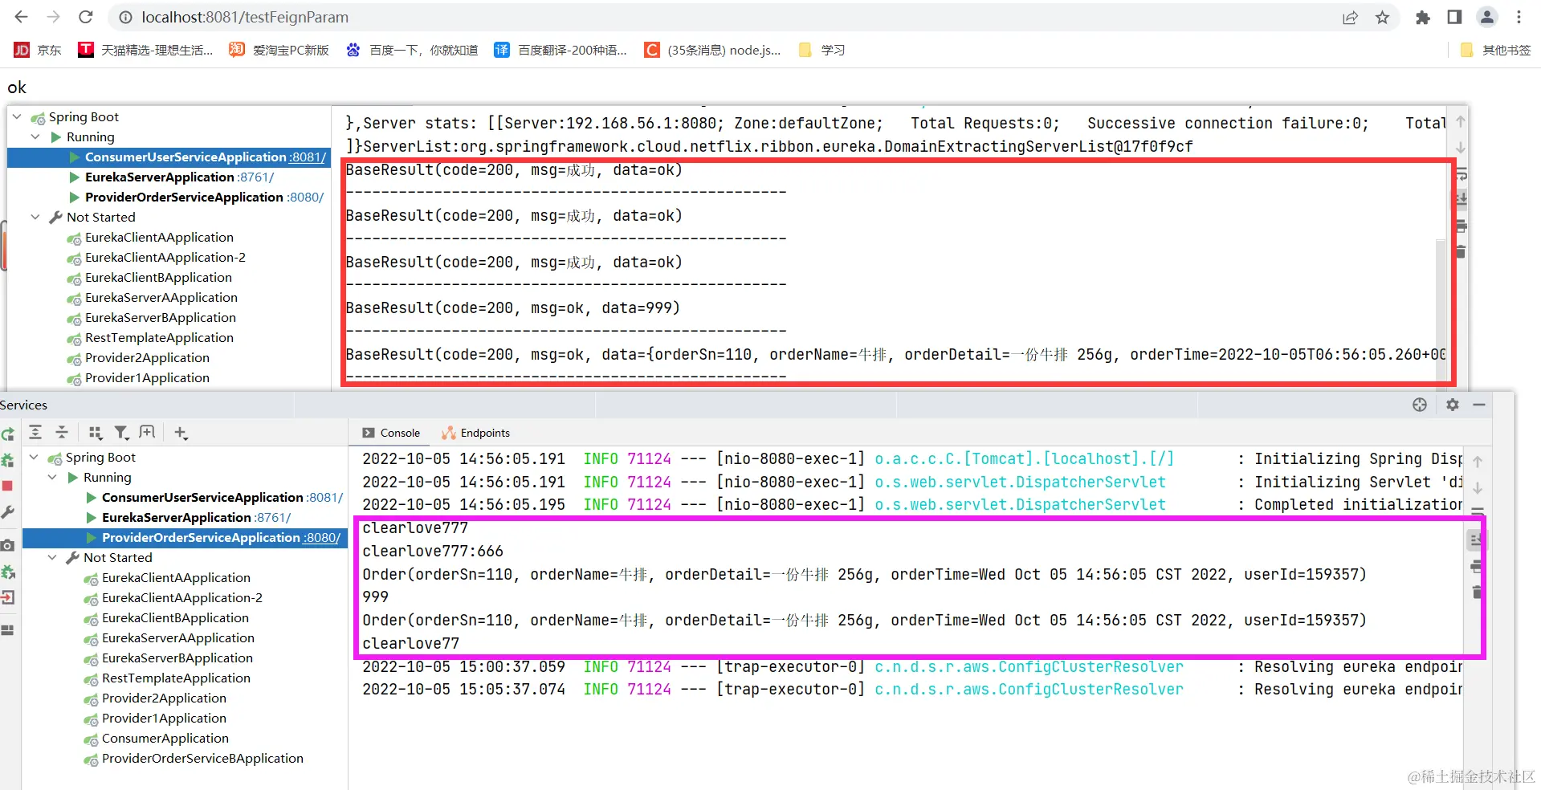This screenshot has width=1541, height=790.
Task: Click Rerun icon in Services left toolbar
Action: [7, 434]
